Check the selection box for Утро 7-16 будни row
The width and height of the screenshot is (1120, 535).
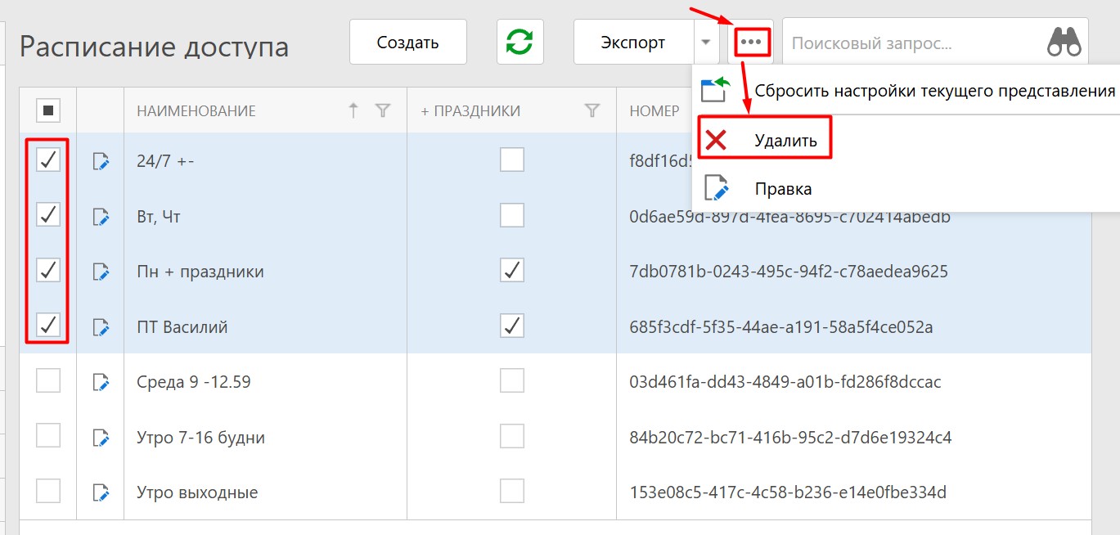click(x=48, y=436)
